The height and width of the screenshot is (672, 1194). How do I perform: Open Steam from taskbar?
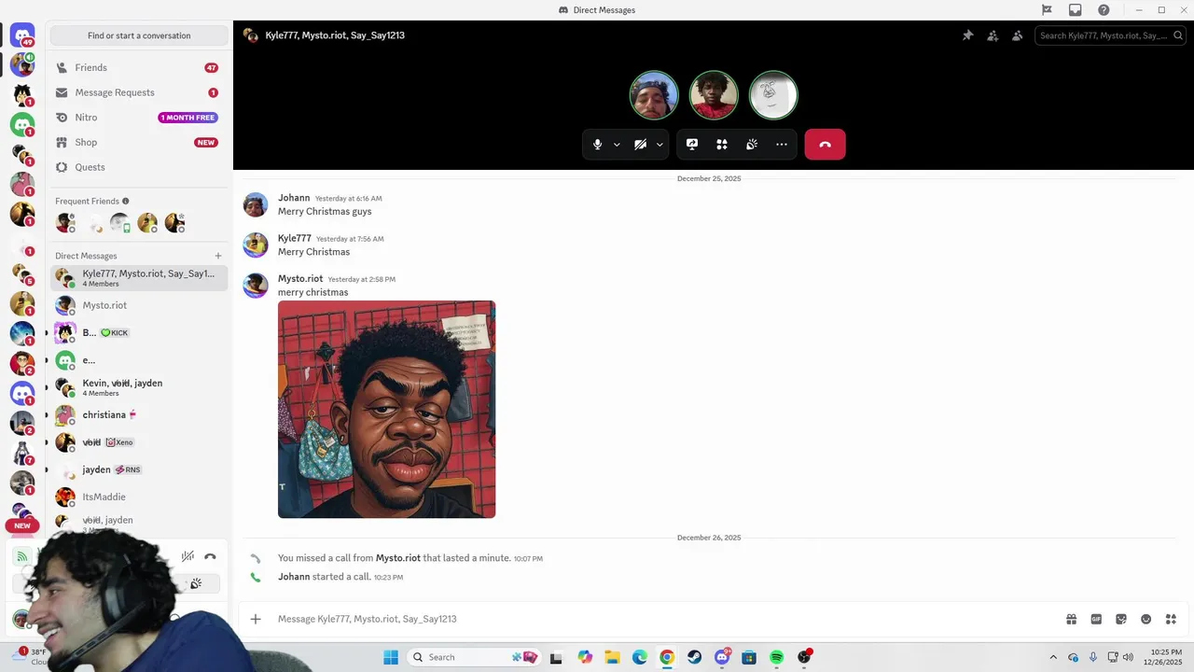tap(695, 657)
